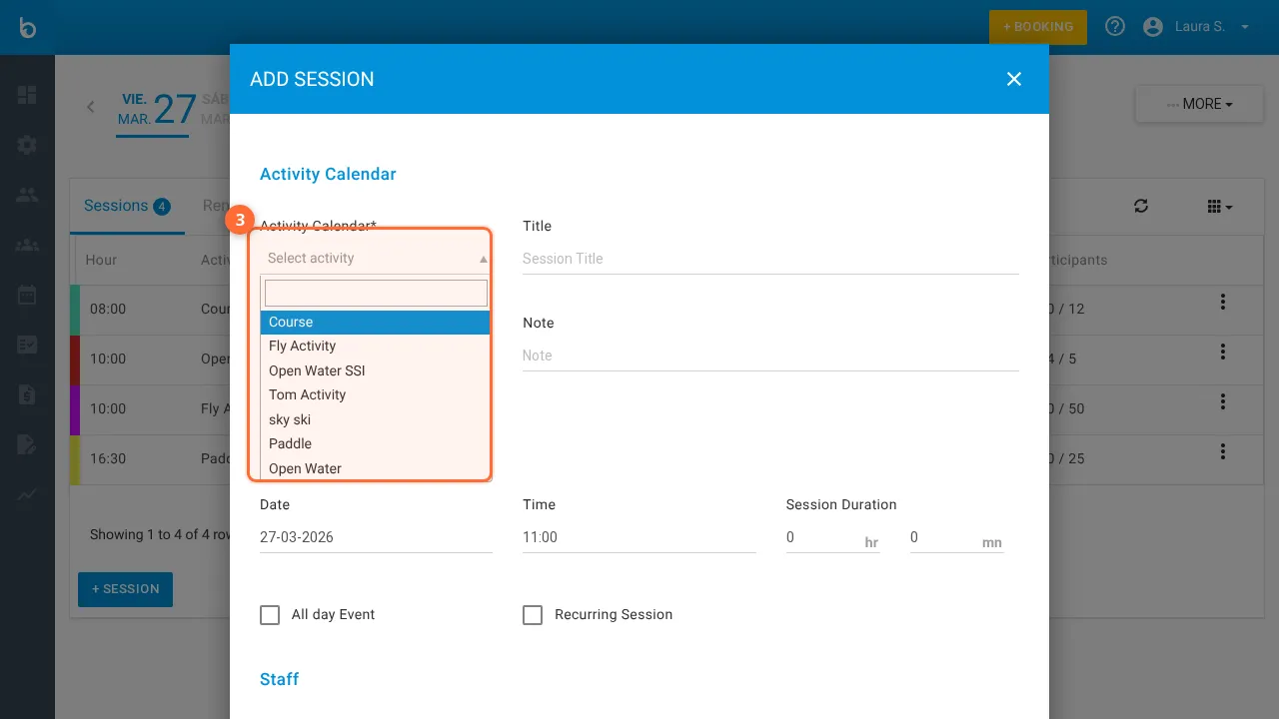The width and height of the screenshot is (1279, 719).
Task: Switch to the Reports tab
Action: coord(216,206)
